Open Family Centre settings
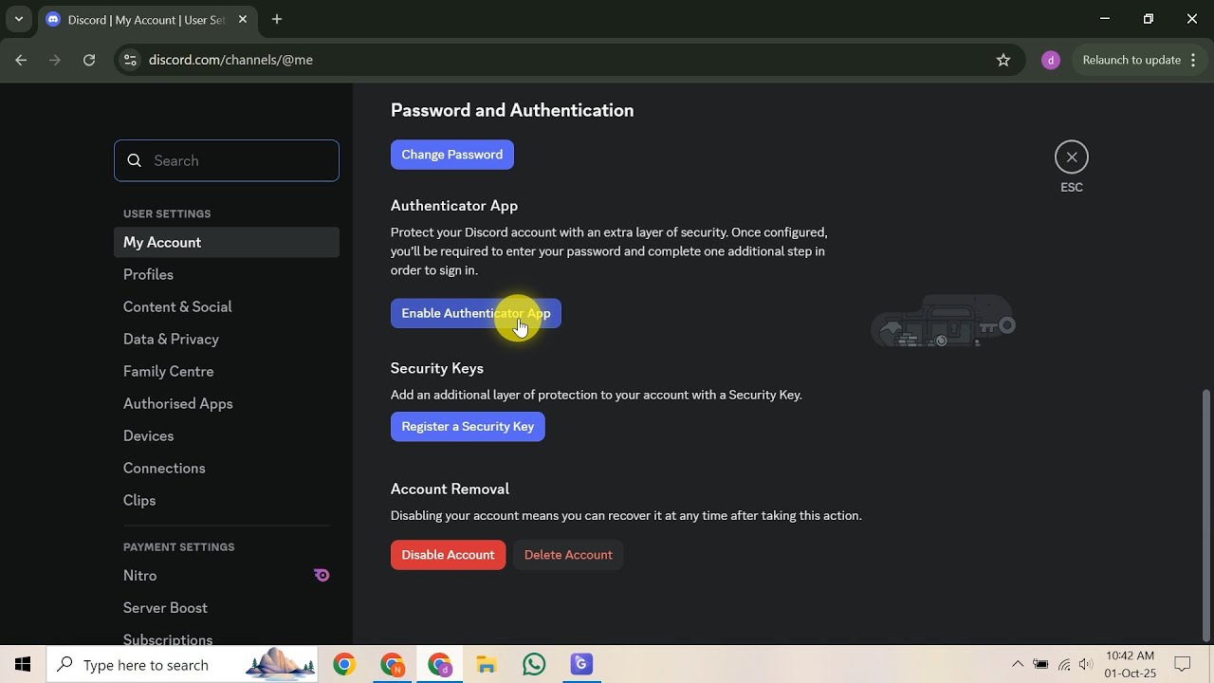Viewport: 1214px width, 683px height. coord(227,371)
